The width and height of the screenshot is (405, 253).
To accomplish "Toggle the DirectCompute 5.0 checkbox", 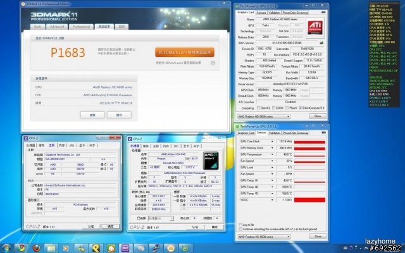I will [301, 108].
